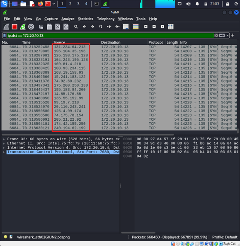Open the Edit menu
The image size is (240, 246).
click(17, 19)
